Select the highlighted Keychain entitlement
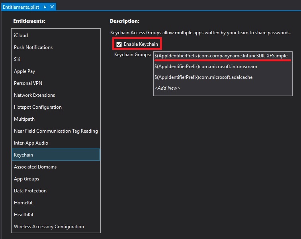 coord(56,155)
